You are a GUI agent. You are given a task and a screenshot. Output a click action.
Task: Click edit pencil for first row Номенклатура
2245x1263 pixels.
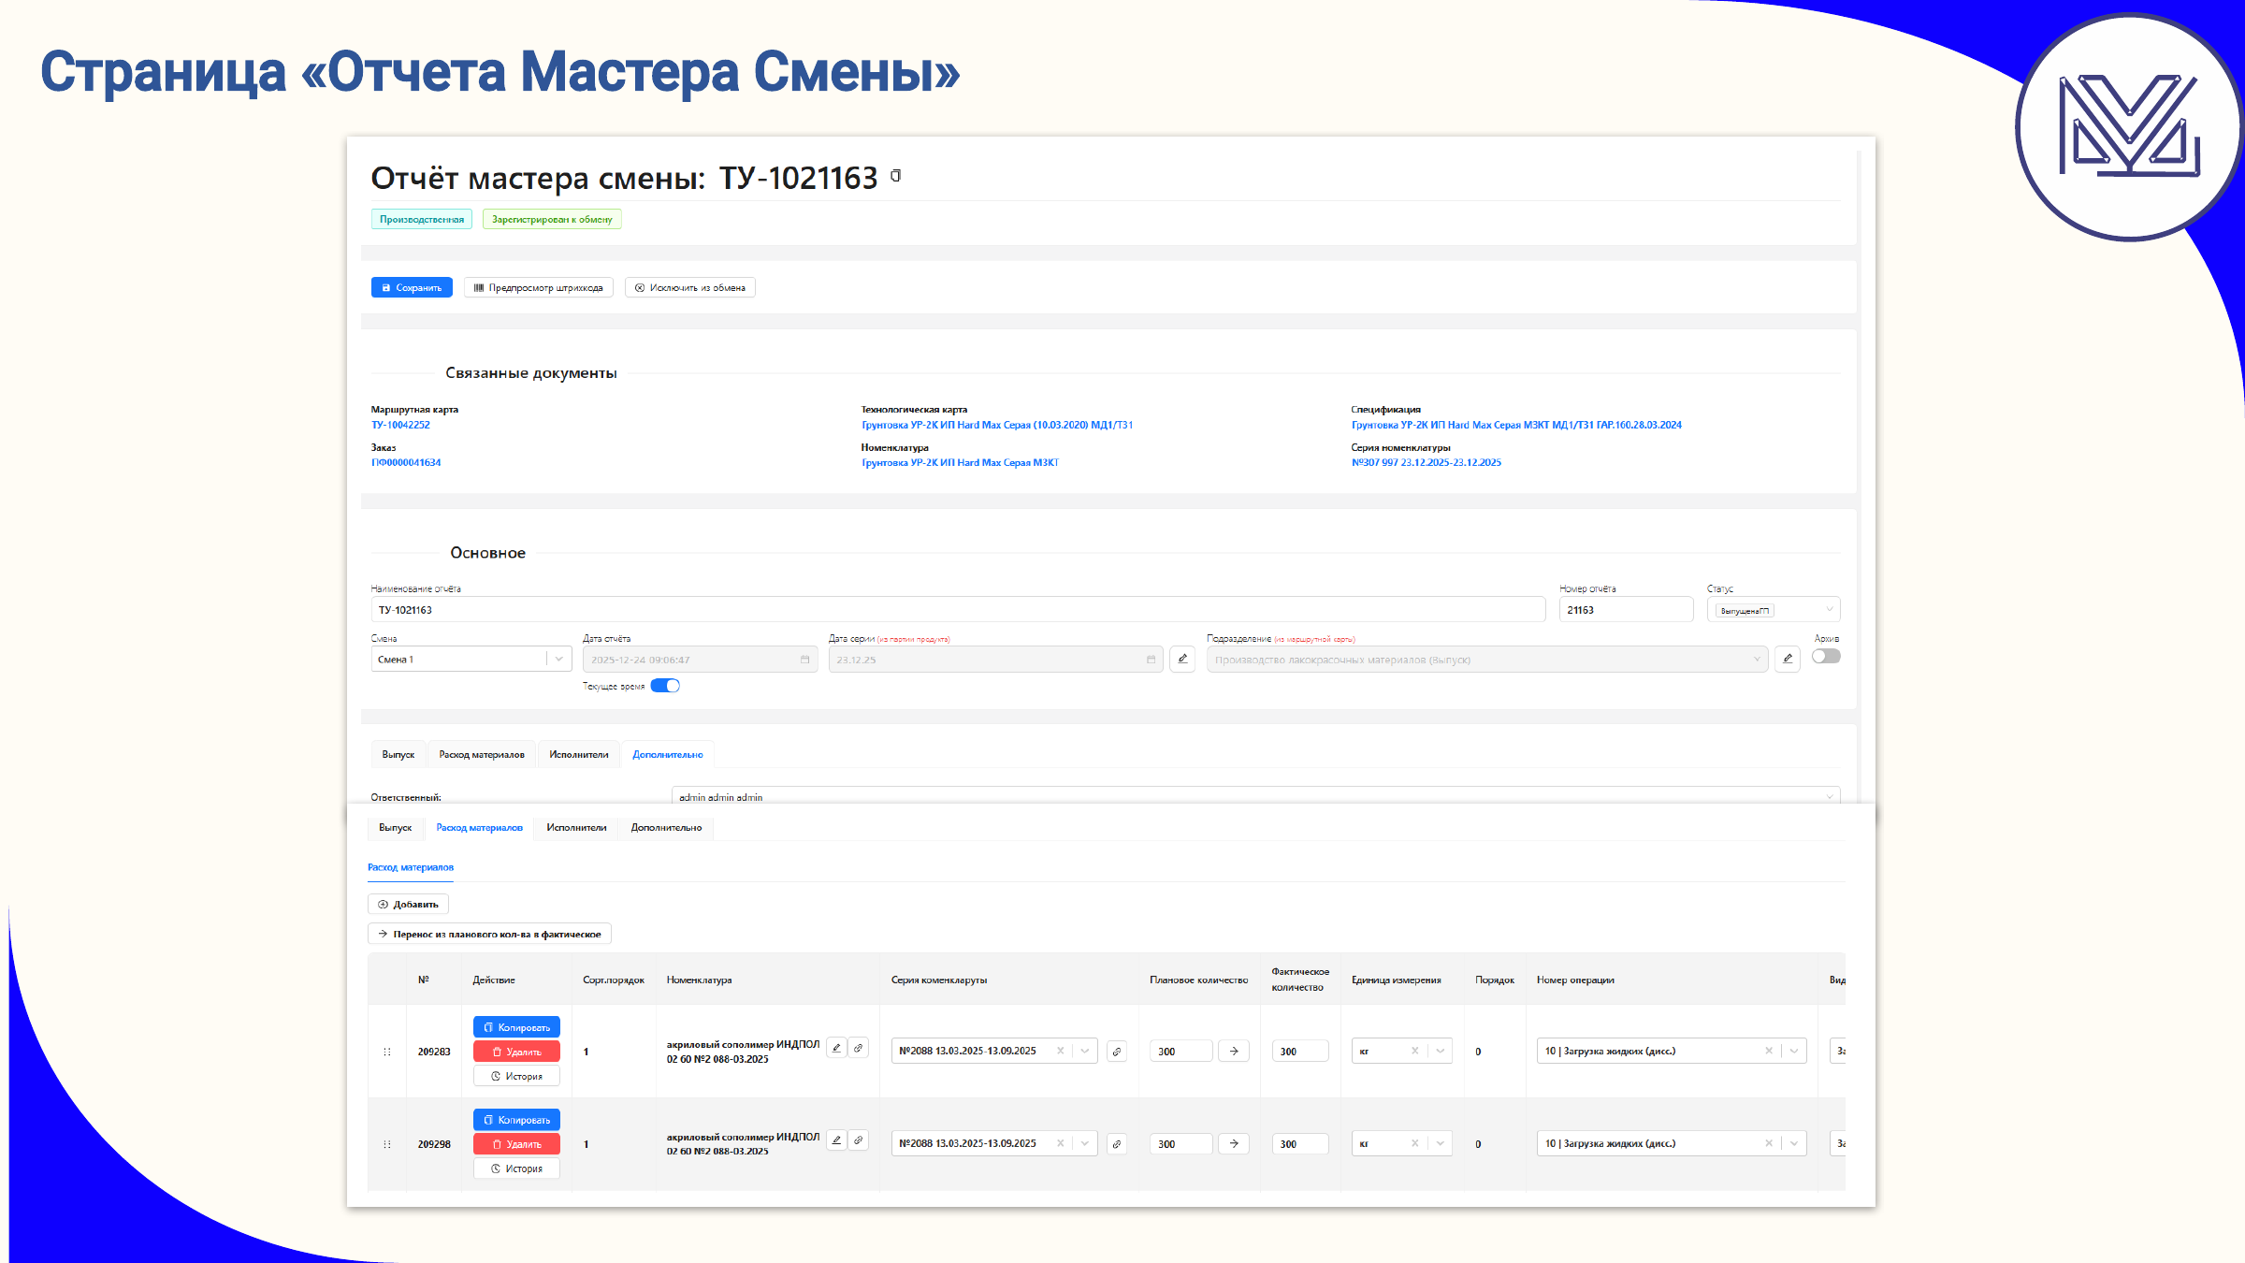[x=837, y=1048]
